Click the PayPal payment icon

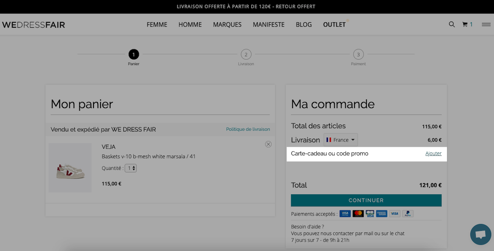[408, 214]
